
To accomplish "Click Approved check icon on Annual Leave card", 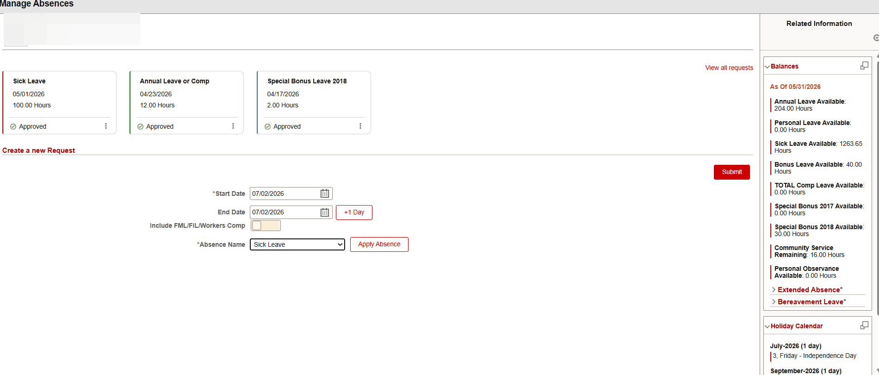I will (x=140, y=126).
